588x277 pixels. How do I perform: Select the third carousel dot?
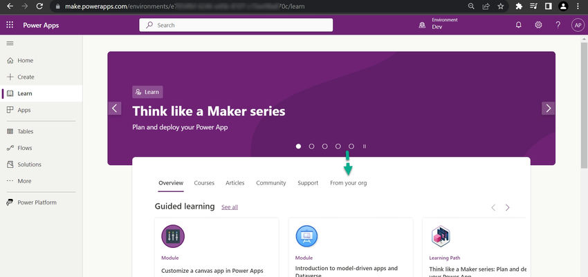coord(324,146)
